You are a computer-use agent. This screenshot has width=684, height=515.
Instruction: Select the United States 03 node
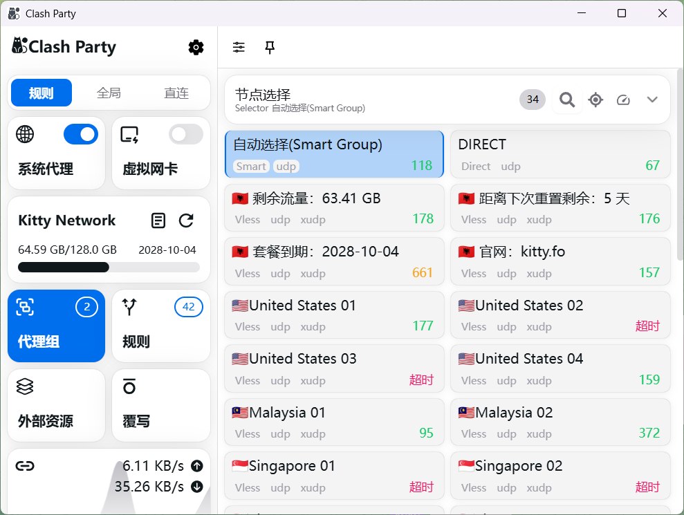[334, 369]
